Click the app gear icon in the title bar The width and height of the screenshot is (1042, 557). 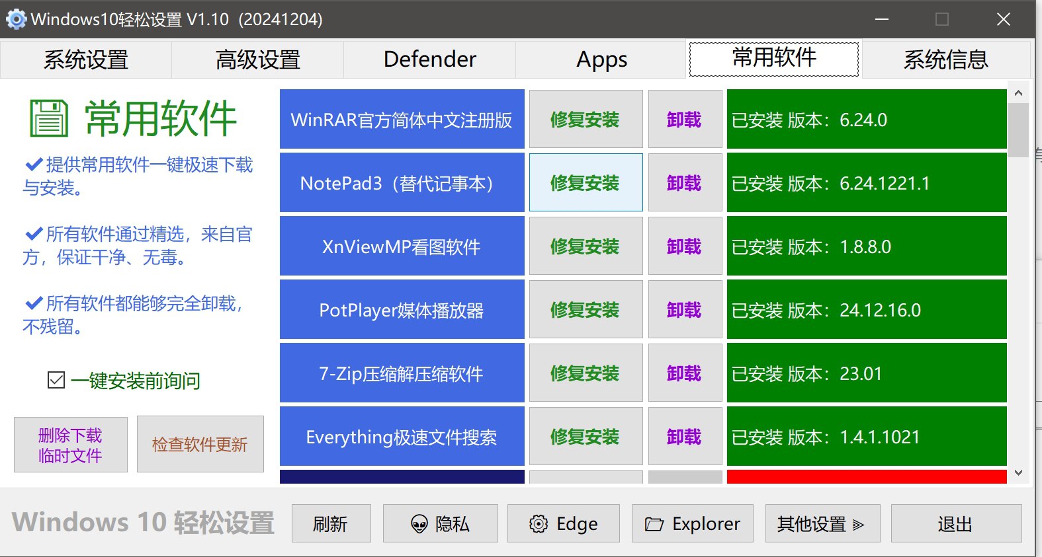(x=16, y=19)
